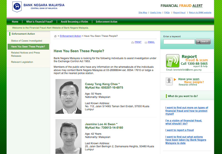Open I want to report a fraud link

[x=179, y=130]
